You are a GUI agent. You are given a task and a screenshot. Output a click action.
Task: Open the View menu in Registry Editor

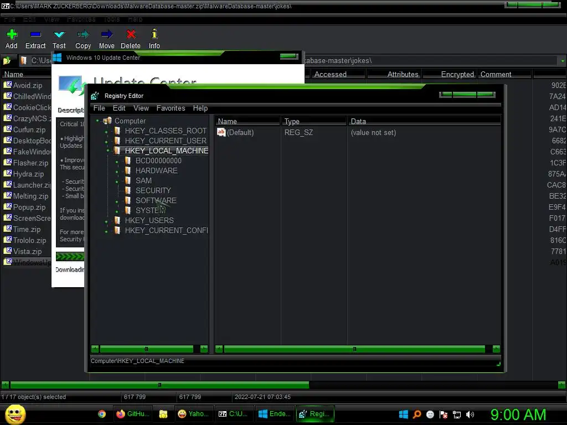(x=141, y=108)
